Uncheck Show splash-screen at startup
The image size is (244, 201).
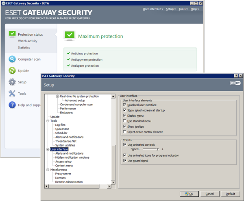pyautogui.click(x=124, y=110)
